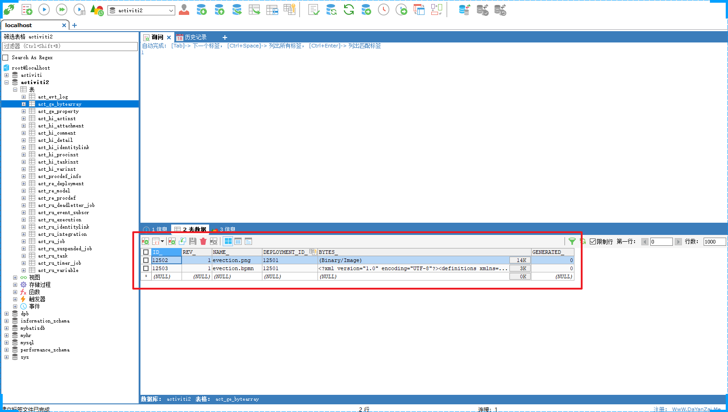Click the rightmost database sync toolbar icon
This screenshot has width=728, height=412.
pyautogui.click(x=500, y=9)
